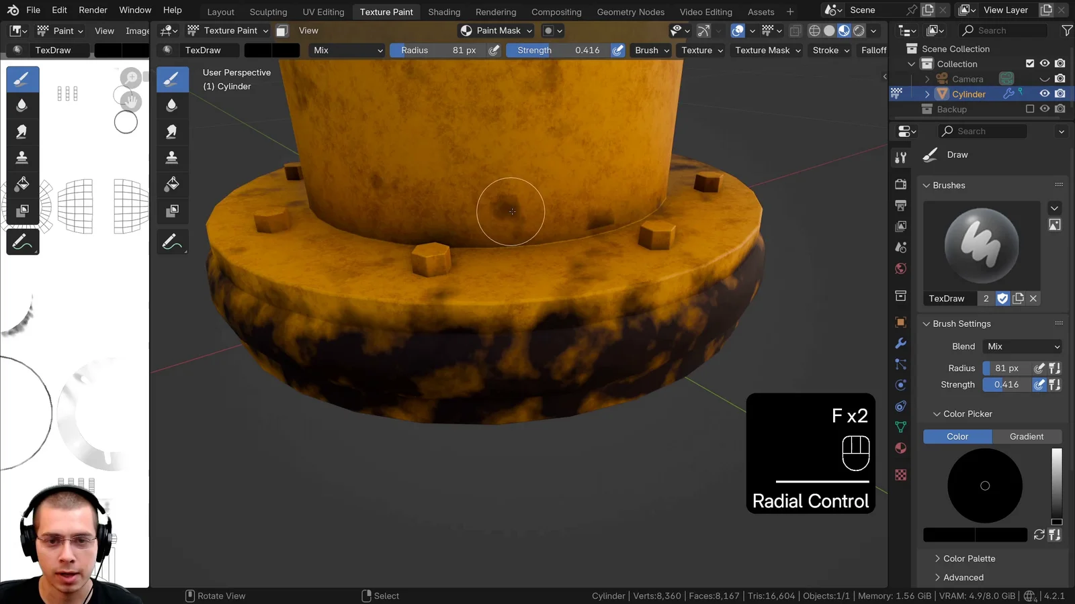Screen dimensions: 1075x604
Task: Open the Render menu in the top bar
Action: point(93,9)
